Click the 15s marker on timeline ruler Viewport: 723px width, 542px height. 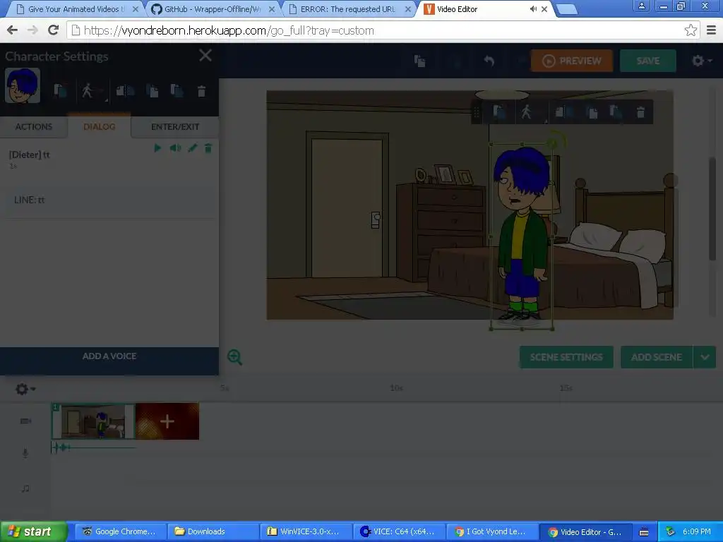click(x=566, y=388)
